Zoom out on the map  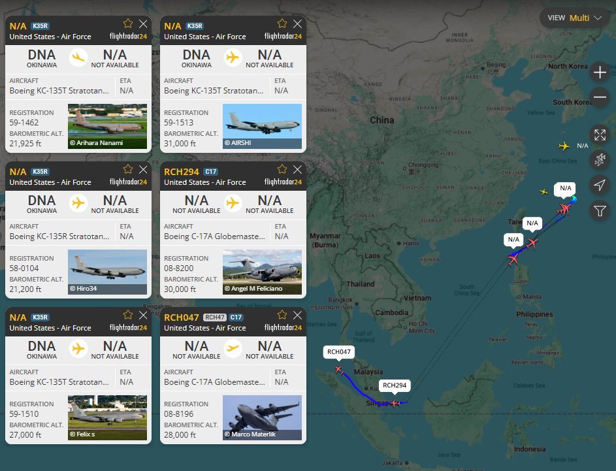(600, 97)
